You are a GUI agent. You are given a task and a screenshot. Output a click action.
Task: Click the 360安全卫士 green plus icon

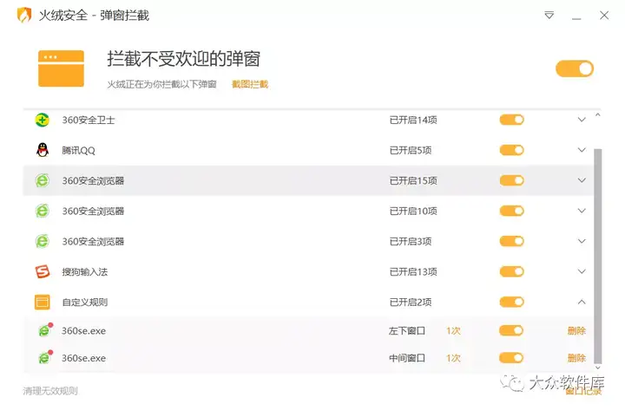coord(43,120)
